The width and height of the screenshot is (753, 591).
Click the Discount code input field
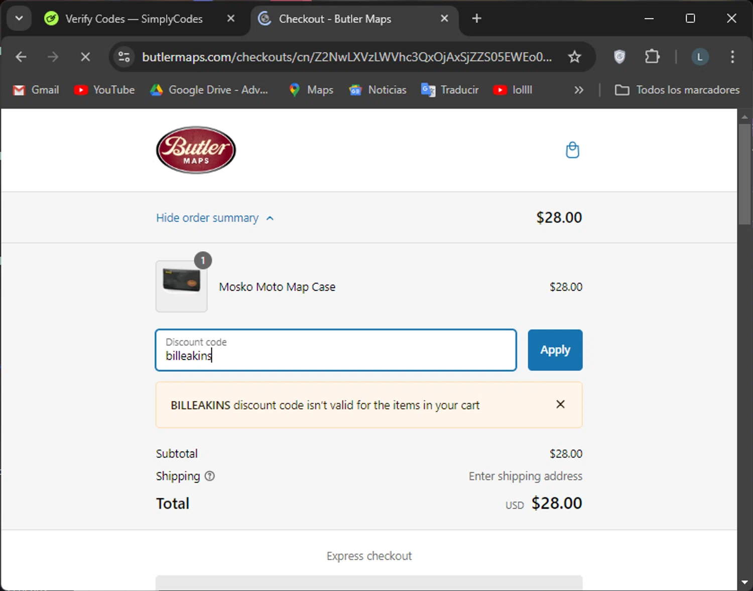click(336, 350)
